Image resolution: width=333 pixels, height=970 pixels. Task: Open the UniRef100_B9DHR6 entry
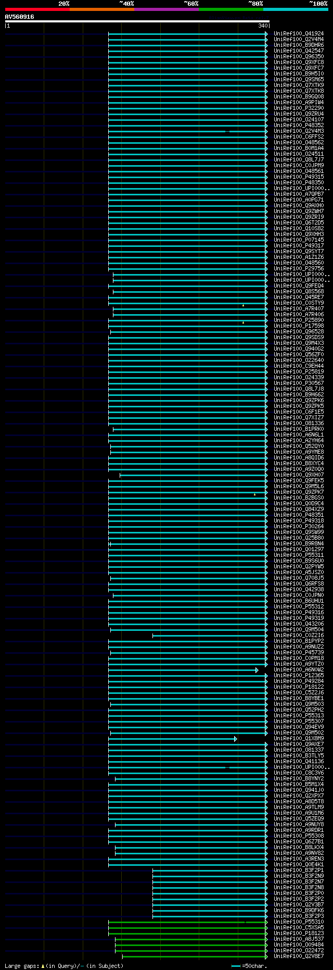[299, 45]
